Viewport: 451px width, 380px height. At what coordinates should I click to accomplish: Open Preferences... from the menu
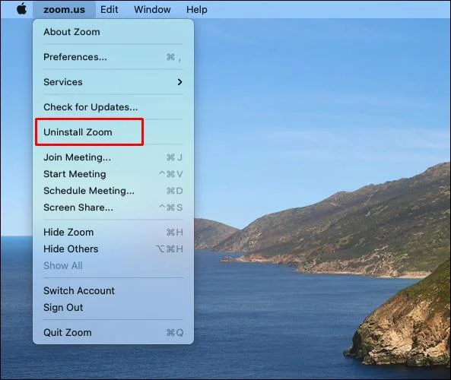pos(113,57)
